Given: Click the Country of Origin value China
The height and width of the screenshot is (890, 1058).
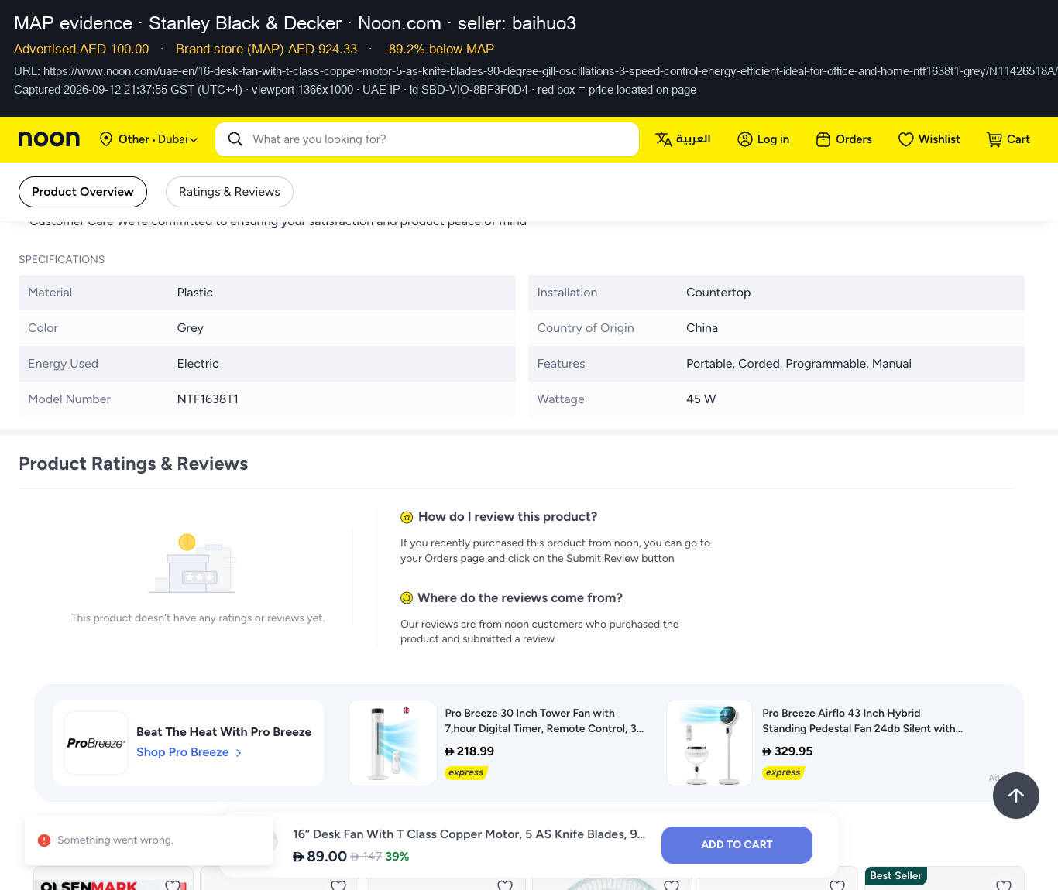Looking at the screenshot, I should point(702,328).
